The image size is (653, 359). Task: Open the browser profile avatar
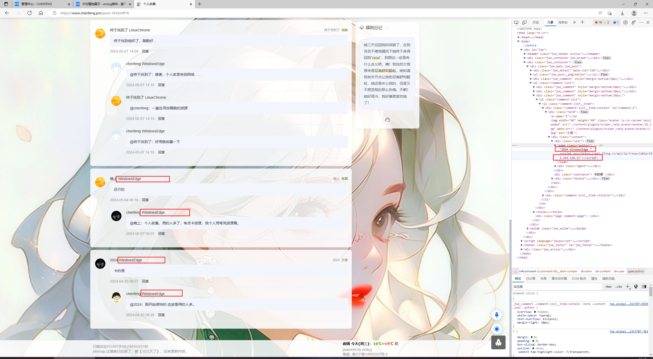click(634, 13)
